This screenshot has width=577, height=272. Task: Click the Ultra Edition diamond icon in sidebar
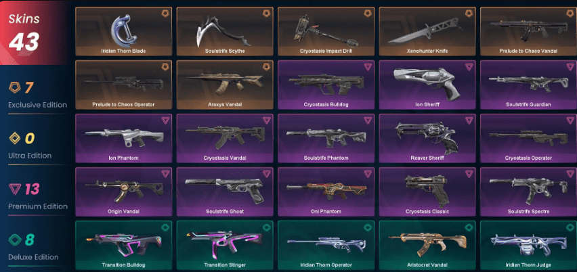click(x=14, y=138)
